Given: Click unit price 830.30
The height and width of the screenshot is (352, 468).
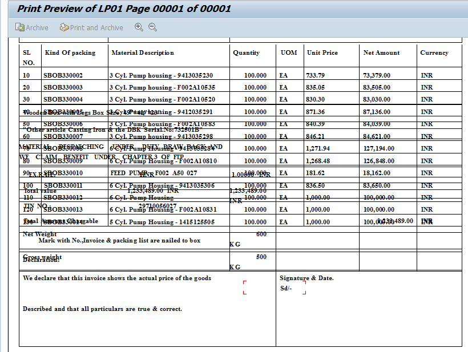Looking at the screenshot, I should pos(315,99).
